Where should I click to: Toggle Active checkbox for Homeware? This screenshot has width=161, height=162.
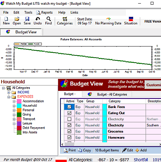(69, 137)
